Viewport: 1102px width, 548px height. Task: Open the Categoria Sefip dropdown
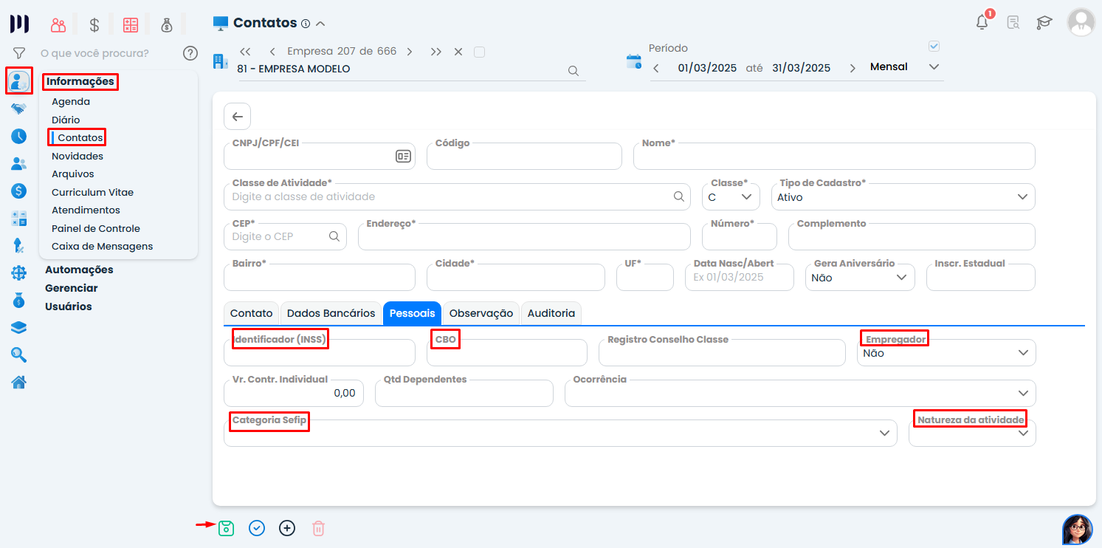click(x=559, y=434)
